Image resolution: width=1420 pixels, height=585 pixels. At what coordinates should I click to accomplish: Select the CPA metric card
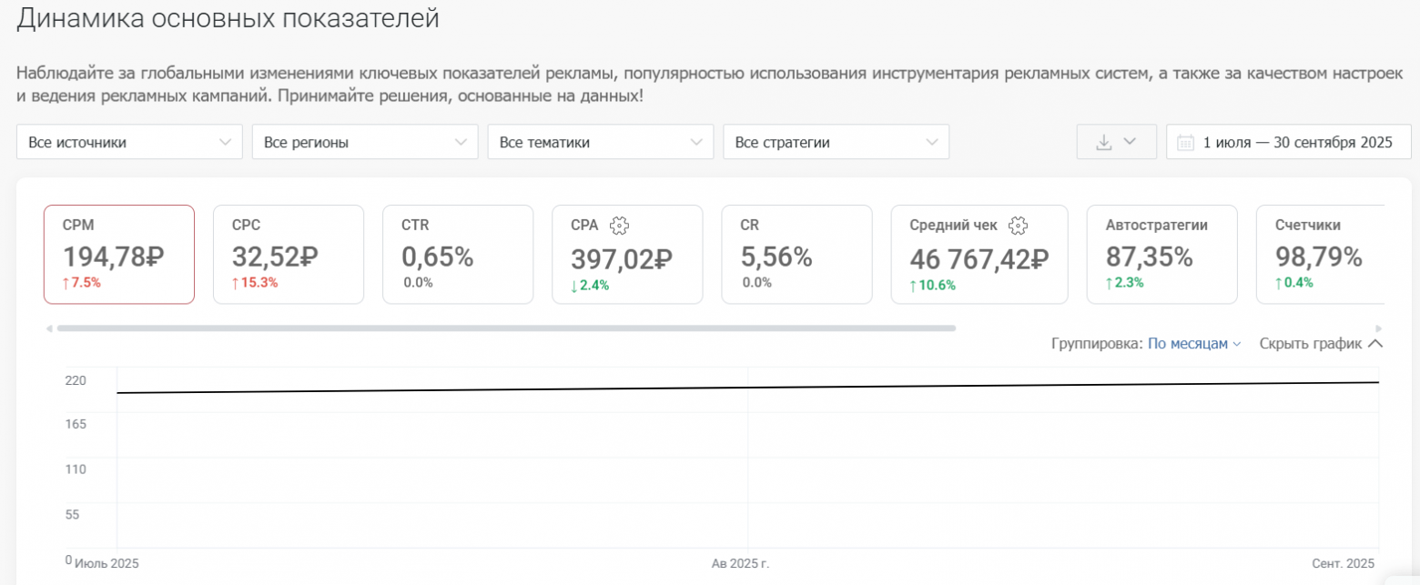pos(627,255)
